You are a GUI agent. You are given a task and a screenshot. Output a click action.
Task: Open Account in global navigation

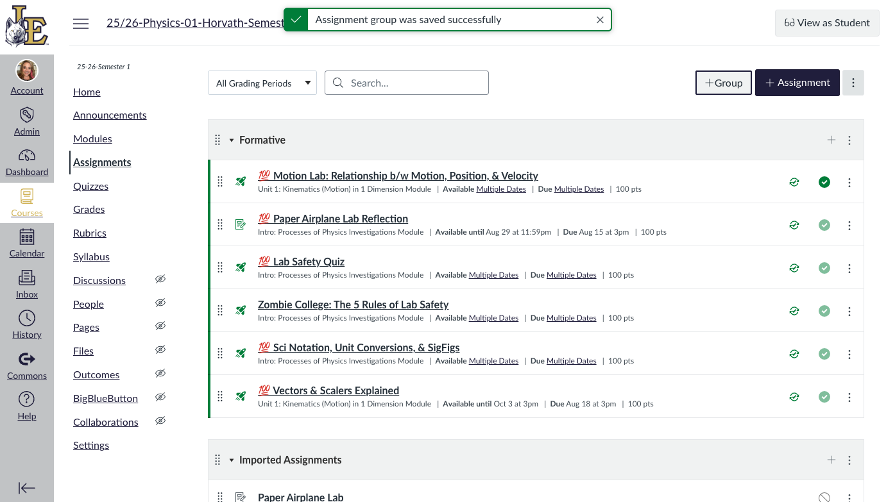27,77
